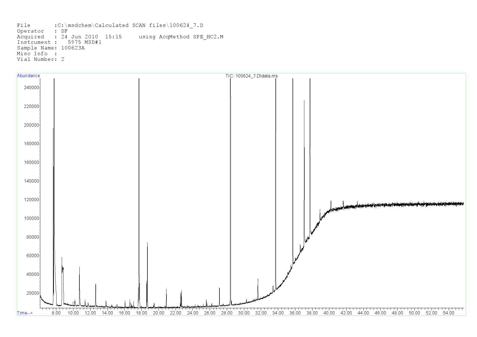Select the operator initials DF
The image size is (477, 337).
[x=64, y=31]
